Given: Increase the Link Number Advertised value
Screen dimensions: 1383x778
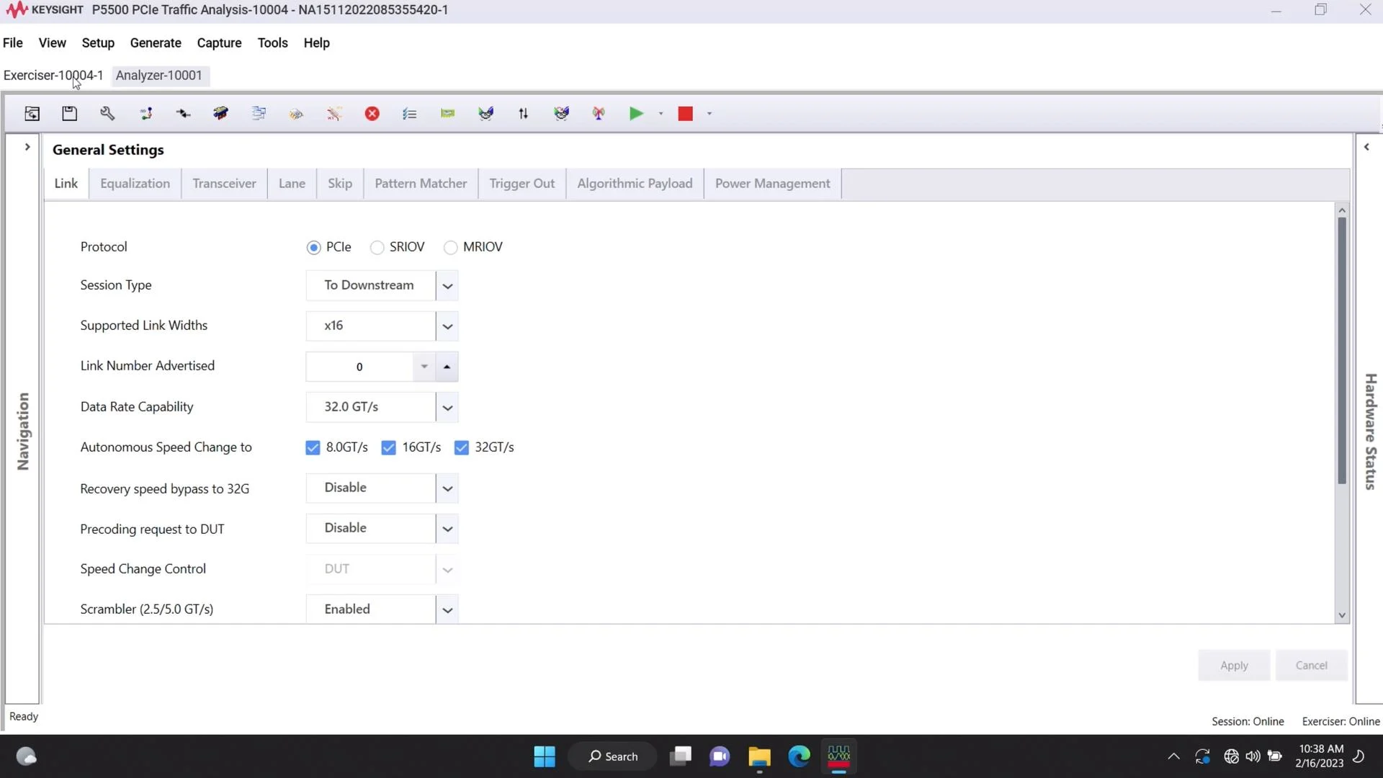Looking at the screenshot, I should coord(447,367).
